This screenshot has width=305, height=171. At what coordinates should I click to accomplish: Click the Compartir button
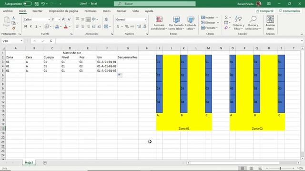(265, 11)
